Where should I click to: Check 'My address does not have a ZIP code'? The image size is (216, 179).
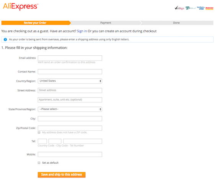[x=39, y=132]
